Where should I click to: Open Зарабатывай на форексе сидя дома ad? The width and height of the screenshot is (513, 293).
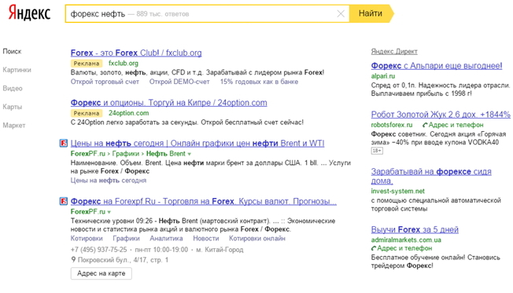[x=431, y=176]
